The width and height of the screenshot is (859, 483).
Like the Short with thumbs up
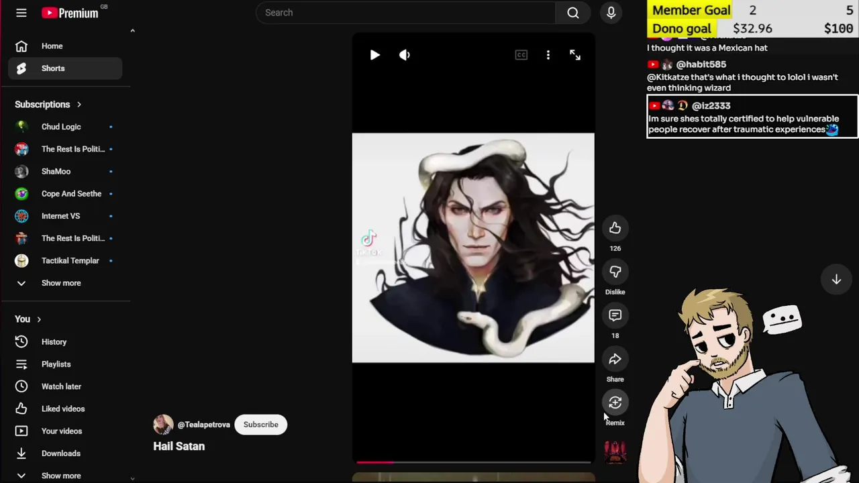pos(615,228)
